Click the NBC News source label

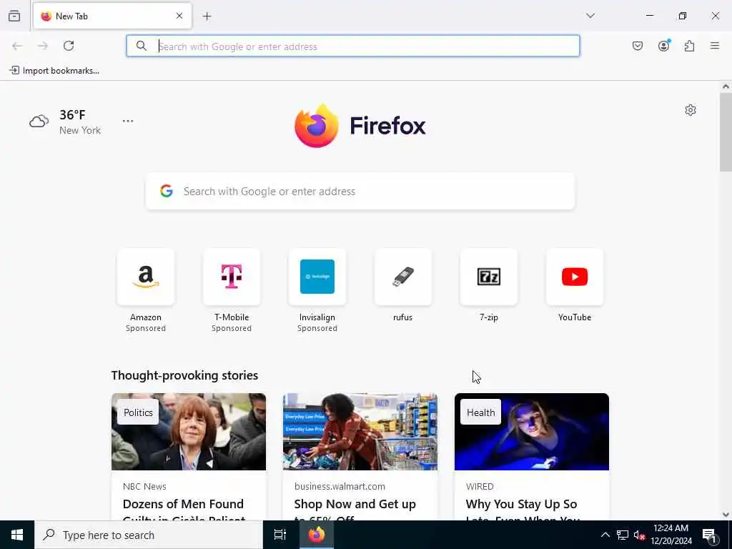point(144,486)
